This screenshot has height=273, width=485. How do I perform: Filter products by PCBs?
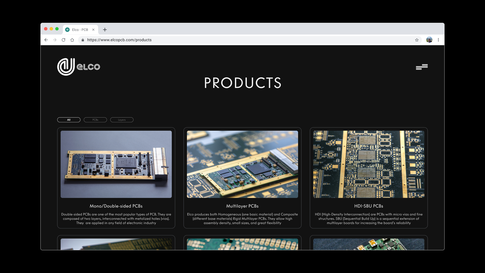pos(95,120)
